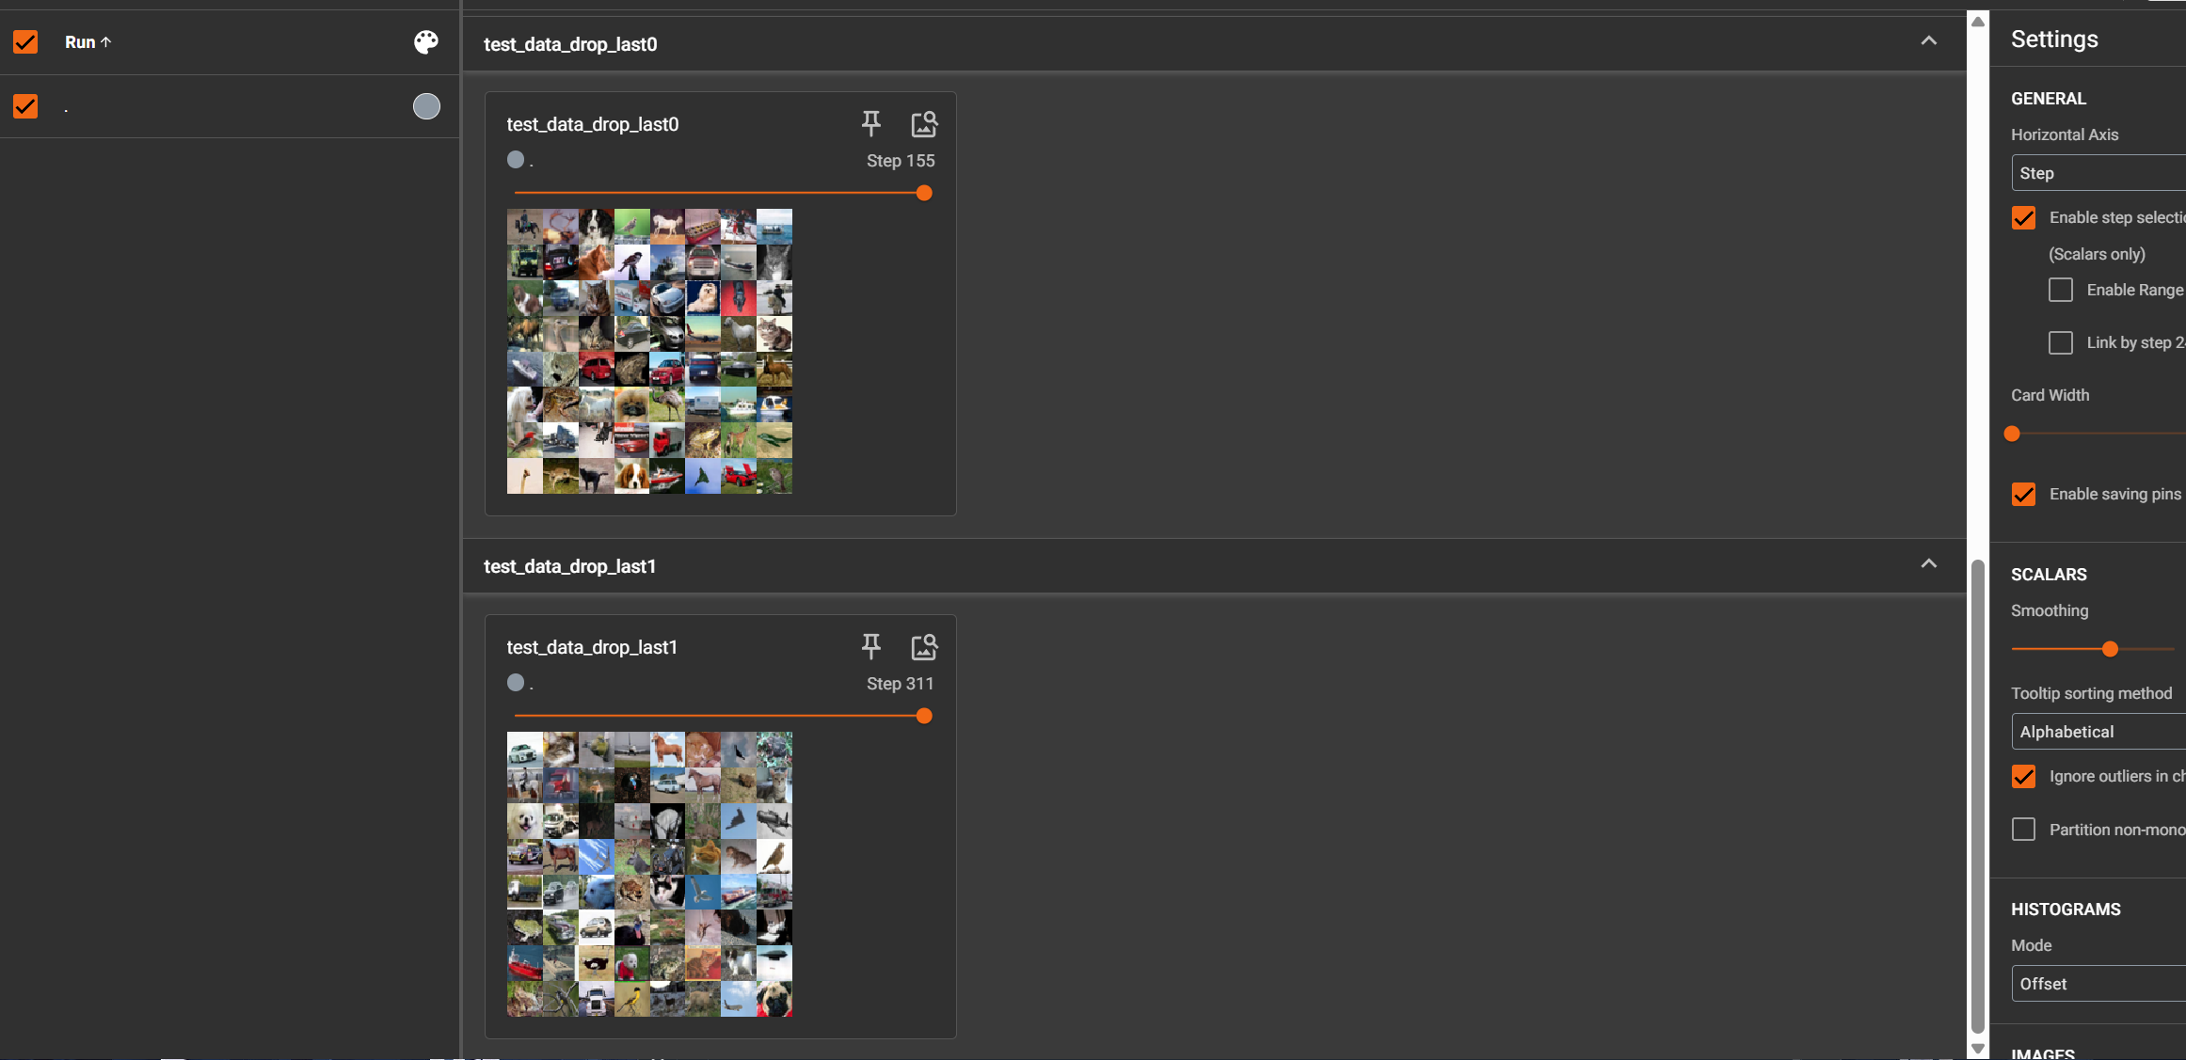The width and height of the screenshot is (2186, 1060).
Task: Click the test_data_drop_last0 image grid
Action: pos(649,351)
